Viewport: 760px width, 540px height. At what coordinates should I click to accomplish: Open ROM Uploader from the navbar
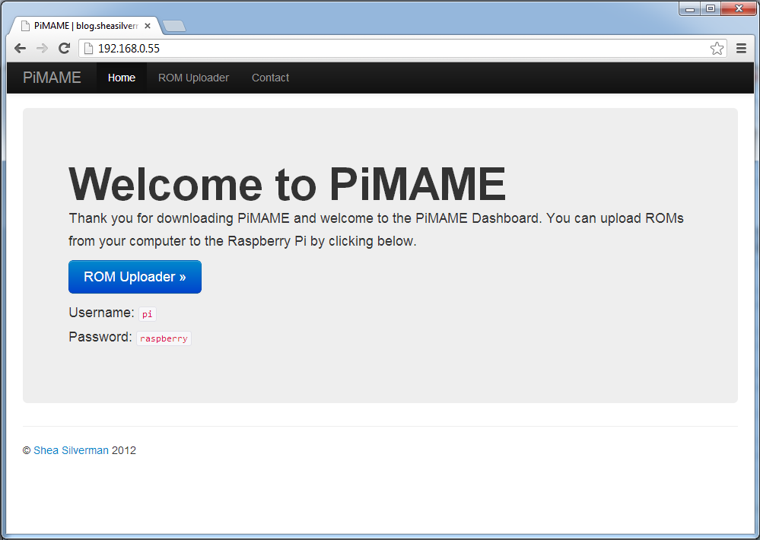(x=193, y=78)
